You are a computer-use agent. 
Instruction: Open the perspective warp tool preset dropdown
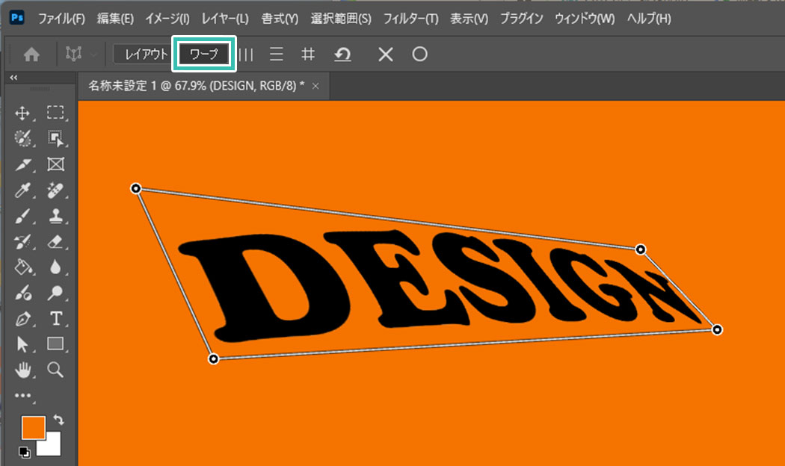pos(93,55)
